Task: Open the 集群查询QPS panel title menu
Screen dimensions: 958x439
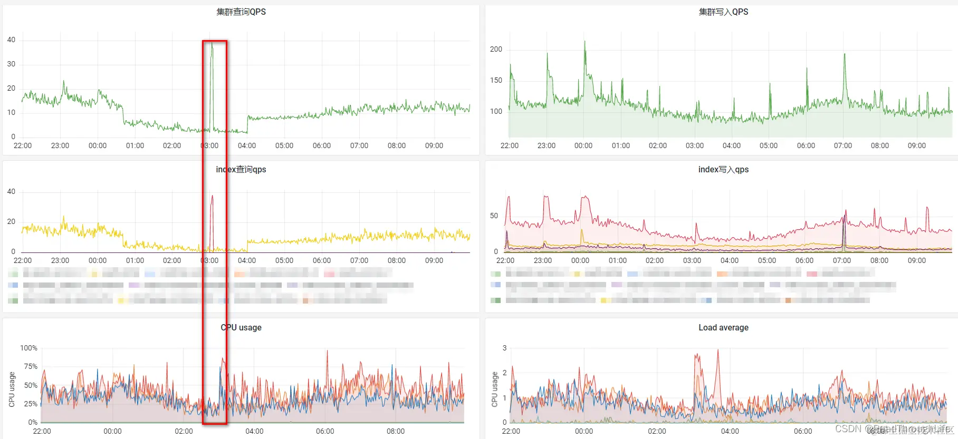Action: point(241,12)
